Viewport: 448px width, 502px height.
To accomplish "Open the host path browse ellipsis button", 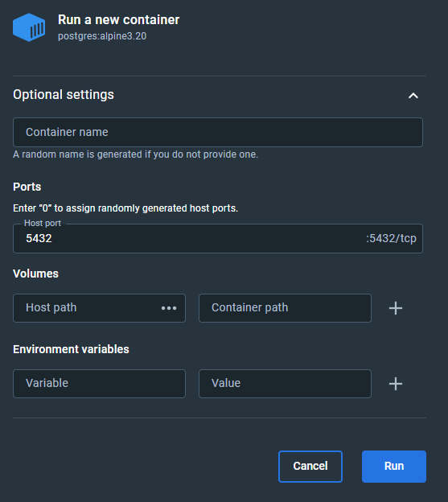I will pos(169,308).
